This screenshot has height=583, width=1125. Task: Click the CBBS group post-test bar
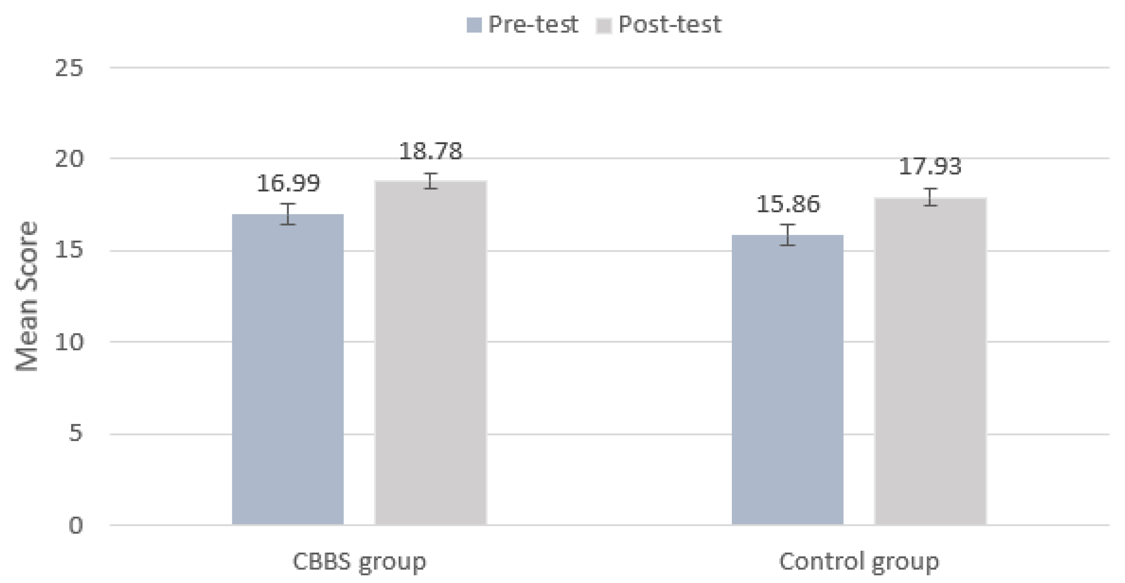pyautogui.click(x=431, y=353)
